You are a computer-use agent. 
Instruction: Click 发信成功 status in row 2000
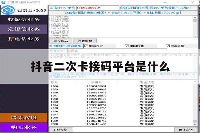[147, 124]
